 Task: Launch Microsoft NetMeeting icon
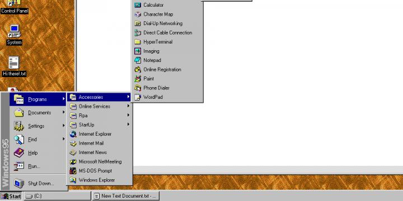(73, 161)
